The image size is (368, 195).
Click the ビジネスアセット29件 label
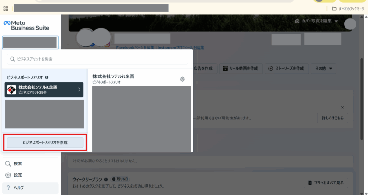(33, 92)
